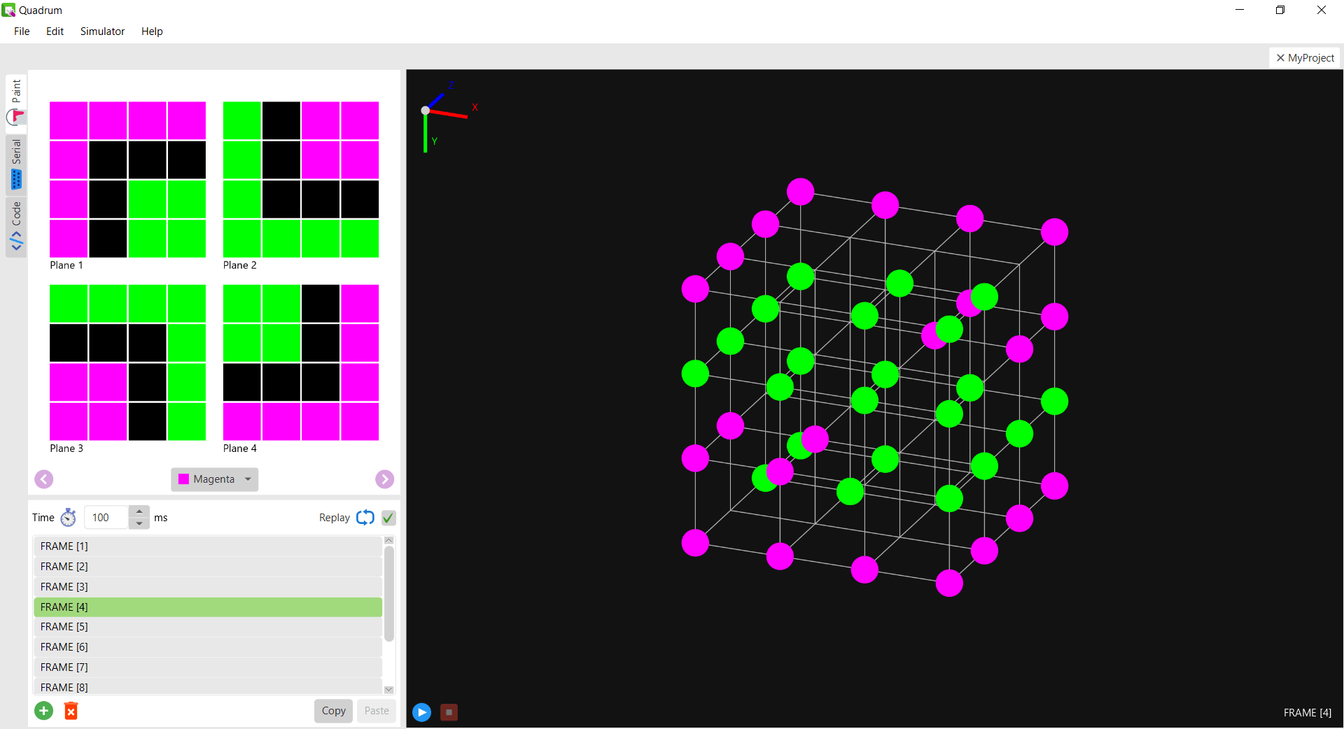Image resolution: width=1344 pixels, height=729 pixels.
Task: Click the stopwatch icon next to Time
Action: point(68,518)
